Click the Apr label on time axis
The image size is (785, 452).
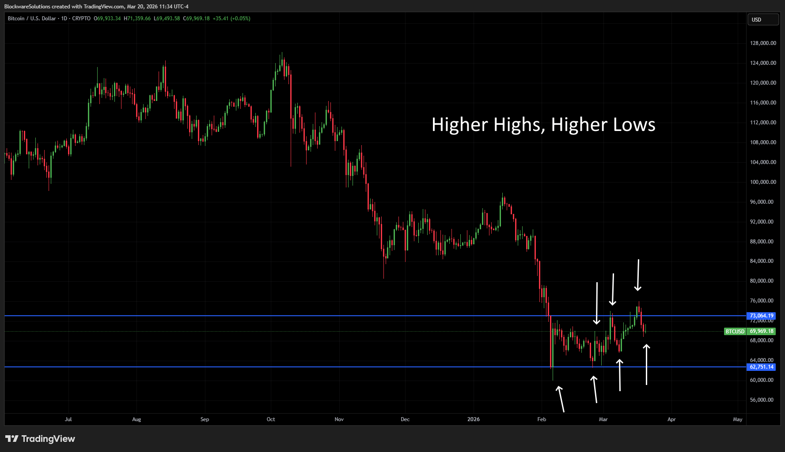(x=671, y=419)
